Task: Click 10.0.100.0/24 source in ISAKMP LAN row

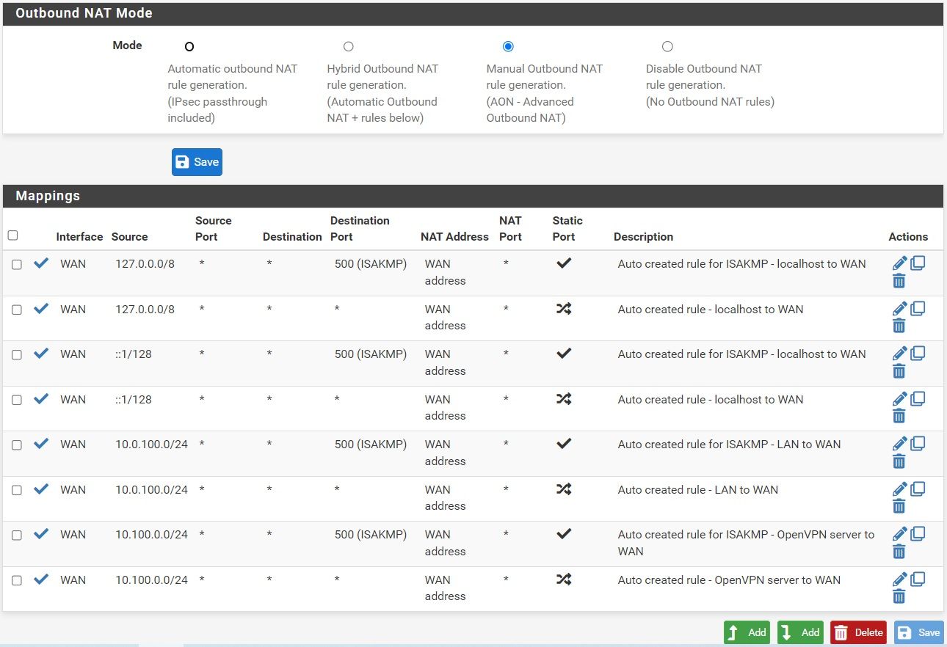Action: coord(151,444)
